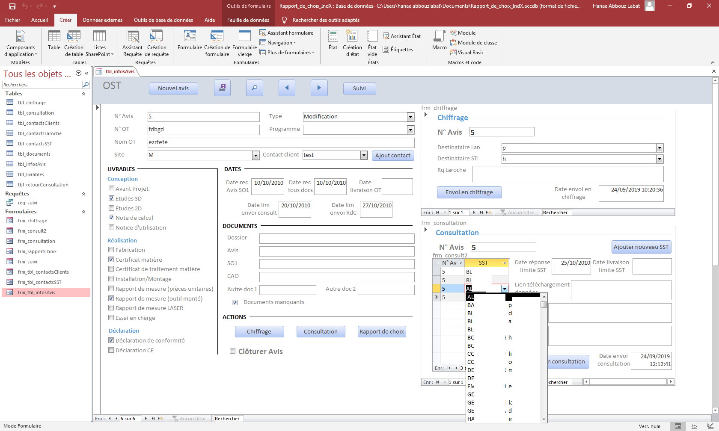Click Rapport de choix button
The width and height of the screenshot is (719, 431).
tap(382, 332)
